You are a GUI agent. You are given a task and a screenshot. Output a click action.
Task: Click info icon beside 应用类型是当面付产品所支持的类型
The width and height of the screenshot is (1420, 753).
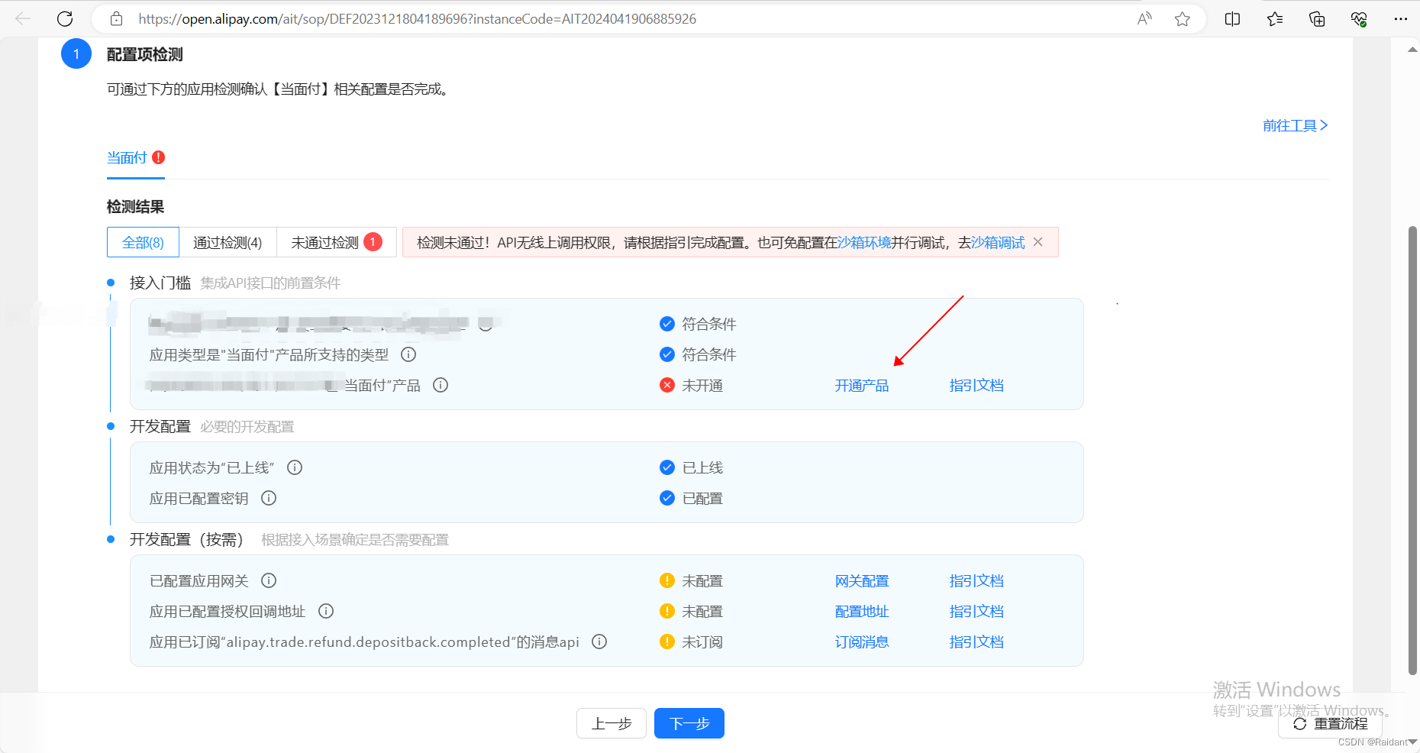point(408,354)
